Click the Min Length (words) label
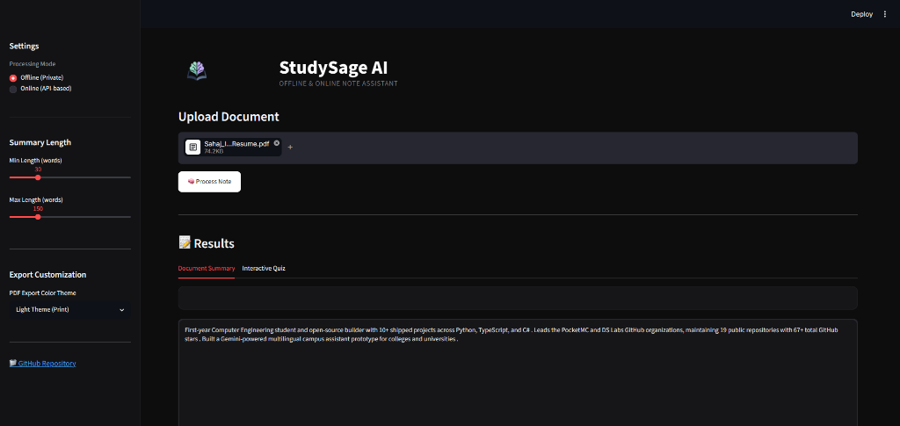 [35, 161]
